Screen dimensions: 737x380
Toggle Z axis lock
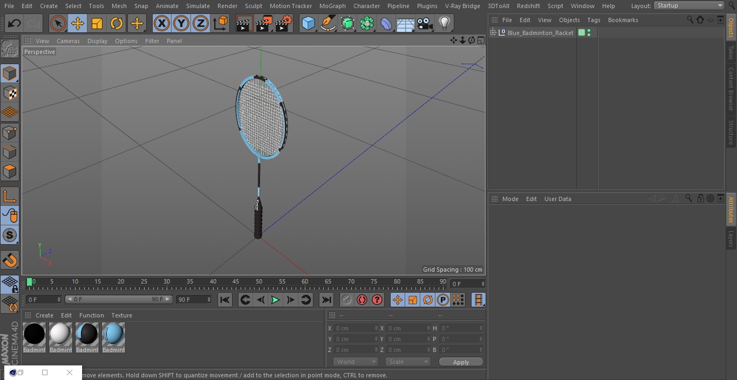tap(201, 23)
